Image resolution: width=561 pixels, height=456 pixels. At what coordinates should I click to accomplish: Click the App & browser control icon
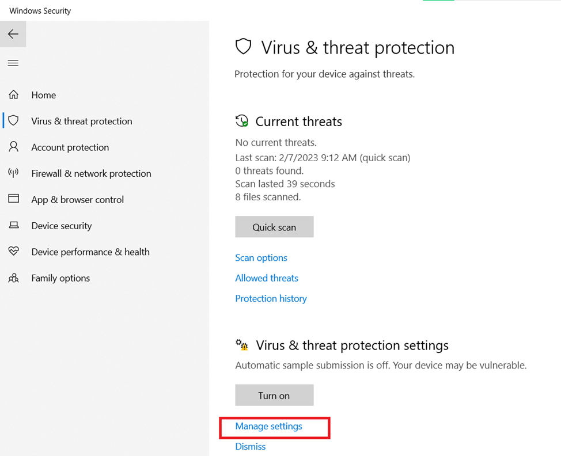coord(13,199)
